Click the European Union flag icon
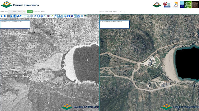This screenshot has width=199, height=111. coord(182,6)
